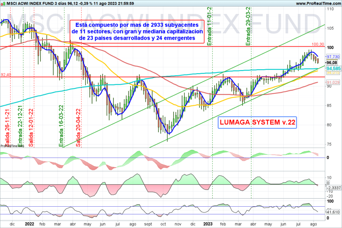Click the bottom indicator value tag '41,610'

(333, 212)
